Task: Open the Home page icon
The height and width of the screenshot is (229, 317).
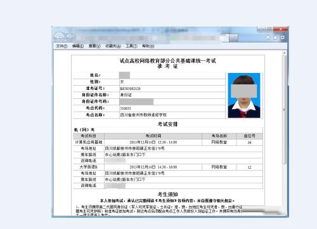Action: click(268, 37)
